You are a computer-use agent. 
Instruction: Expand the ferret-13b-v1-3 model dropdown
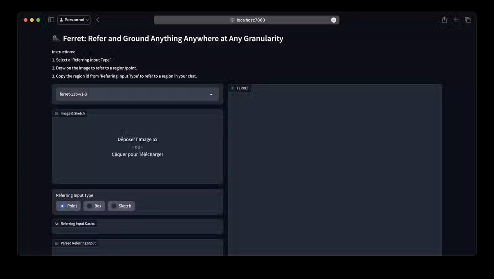(137, 94)
